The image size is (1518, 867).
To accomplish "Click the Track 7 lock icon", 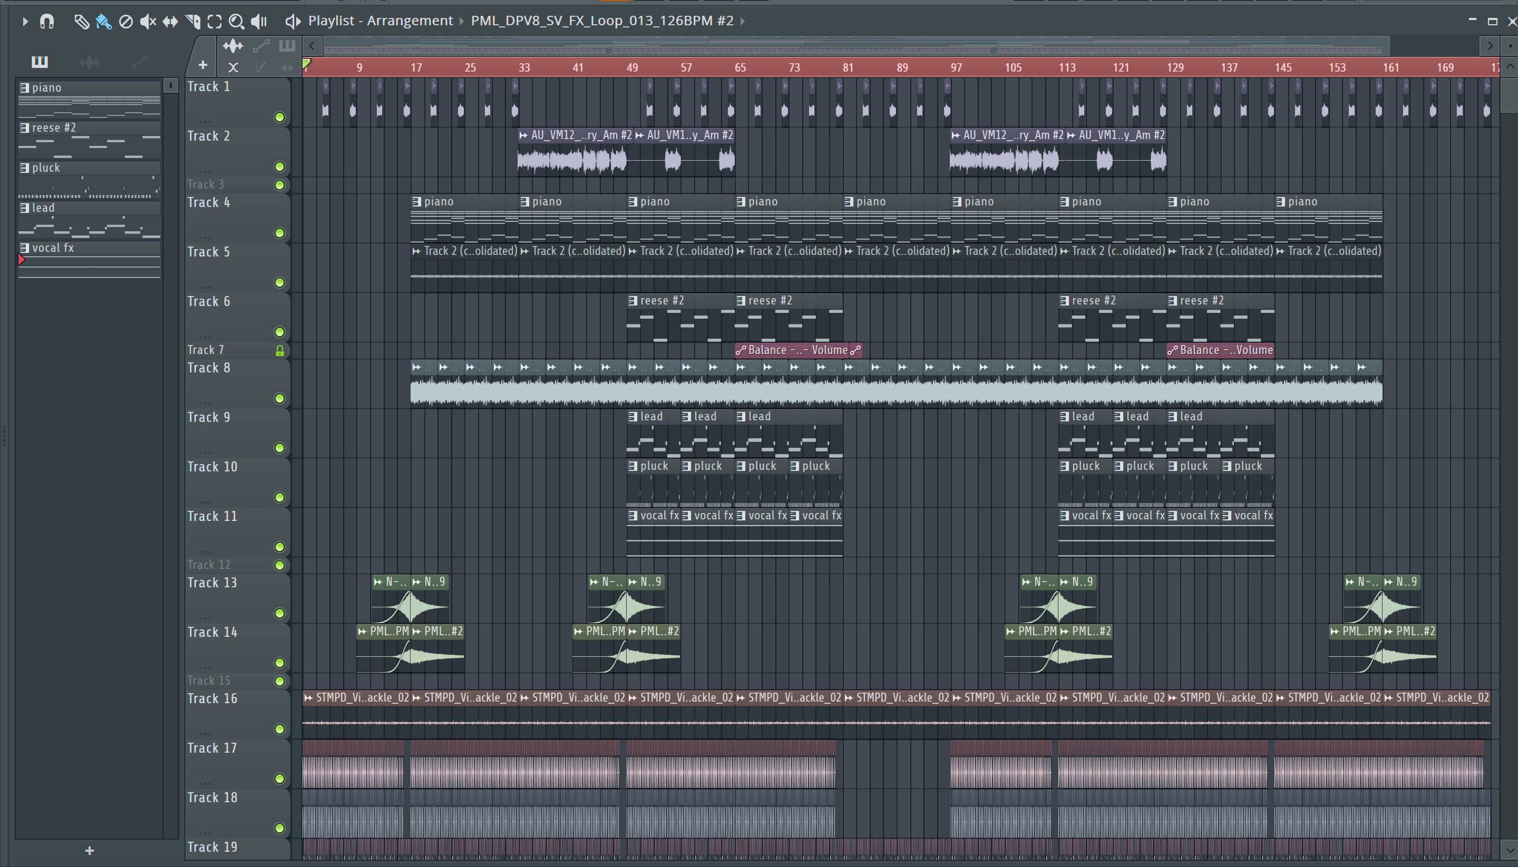I will [279, 351].
